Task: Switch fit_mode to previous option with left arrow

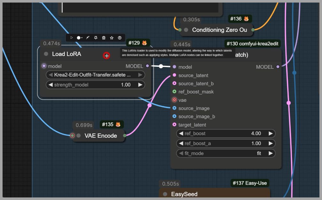Action: pyautogui.click(x=181, y=153)
